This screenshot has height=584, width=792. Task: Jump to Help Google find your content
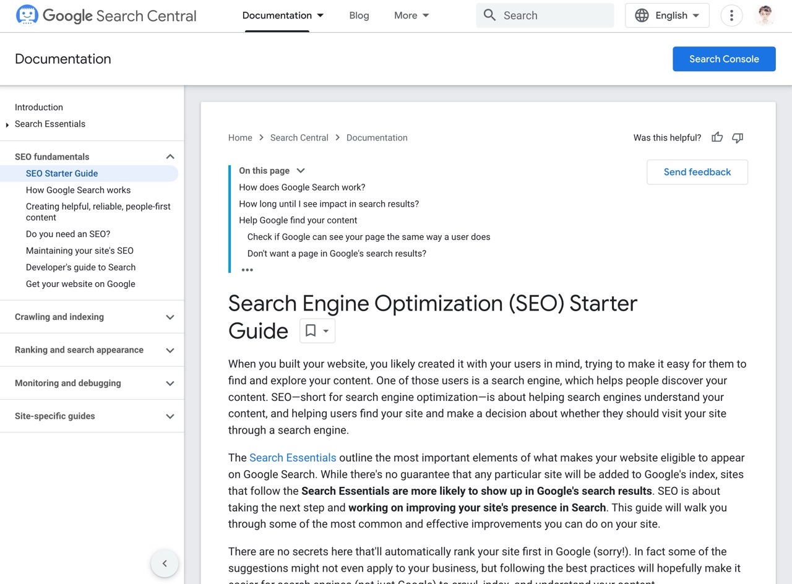click(x=298, y=220)
